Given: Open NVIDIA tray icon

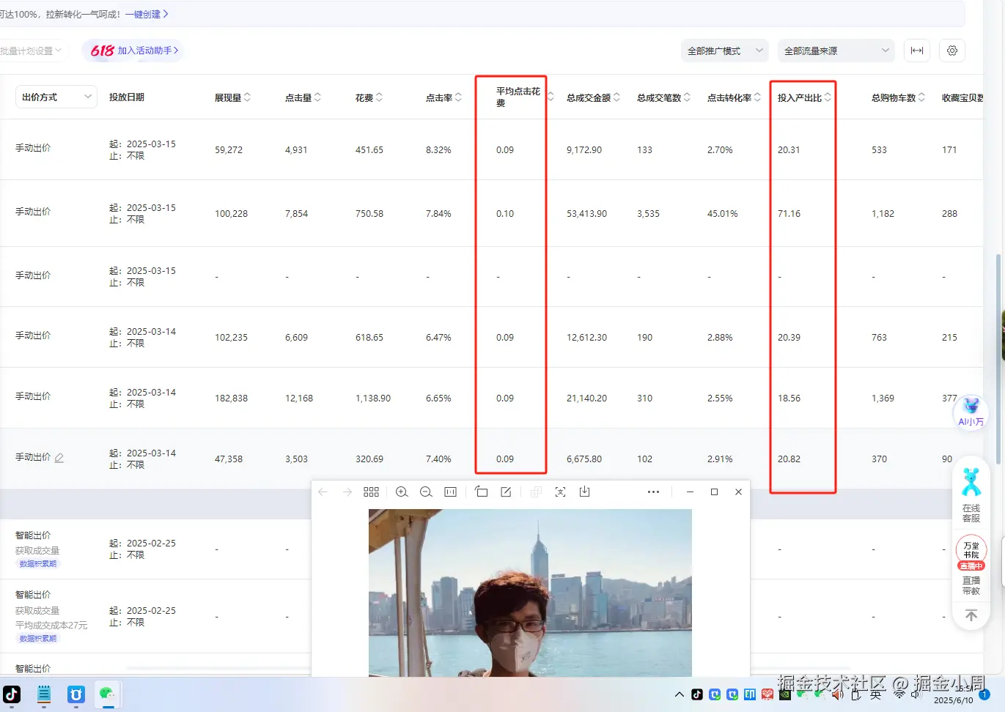Looking at the screenshot, I should tap(785, 694).
